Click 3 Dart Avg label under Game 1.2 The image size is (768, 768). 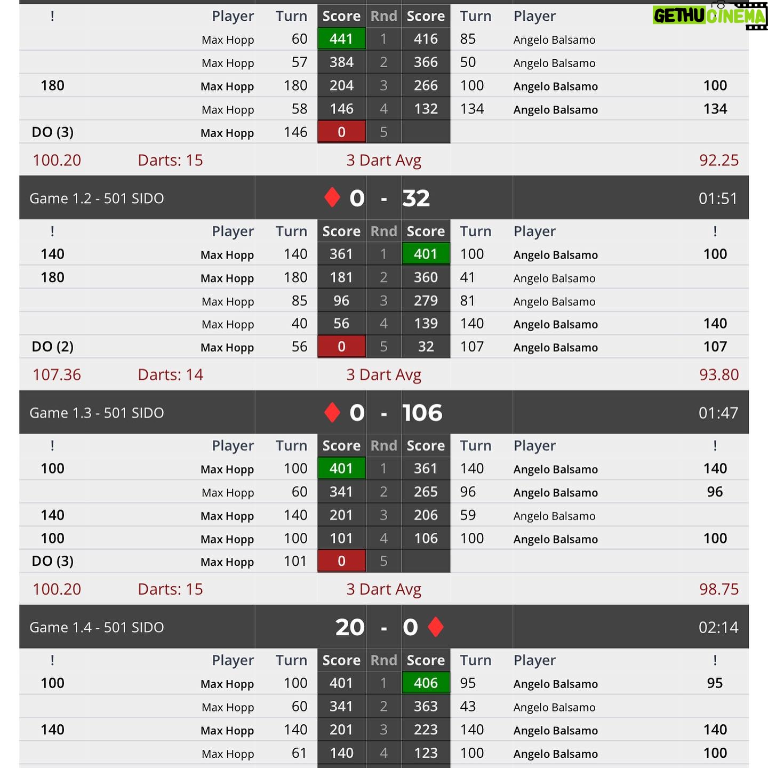point(383,375)
